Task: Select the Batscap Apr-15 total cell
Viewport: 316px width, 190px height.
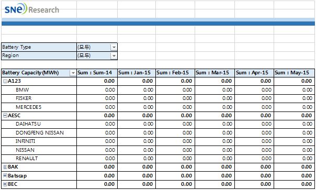Action: [254, 175]
